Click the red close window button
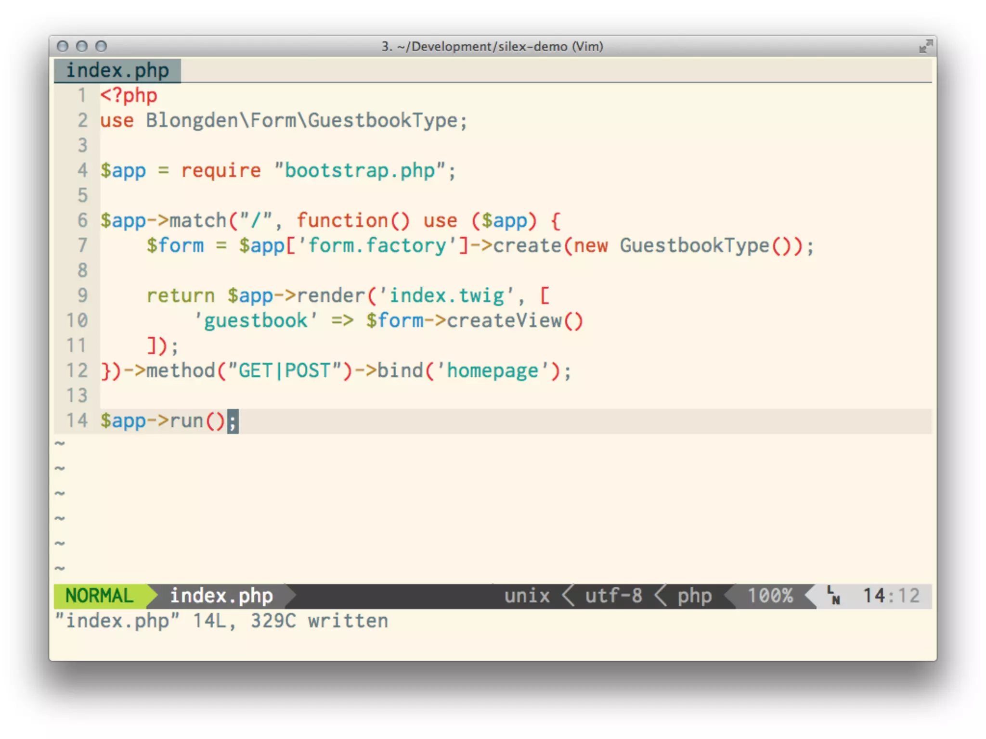 pyautogui.click(x=62, y=46)
